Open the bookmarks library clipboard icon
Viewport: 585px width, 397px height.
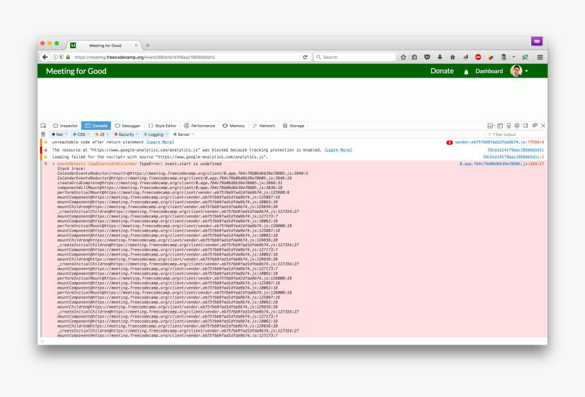[414, 57]
